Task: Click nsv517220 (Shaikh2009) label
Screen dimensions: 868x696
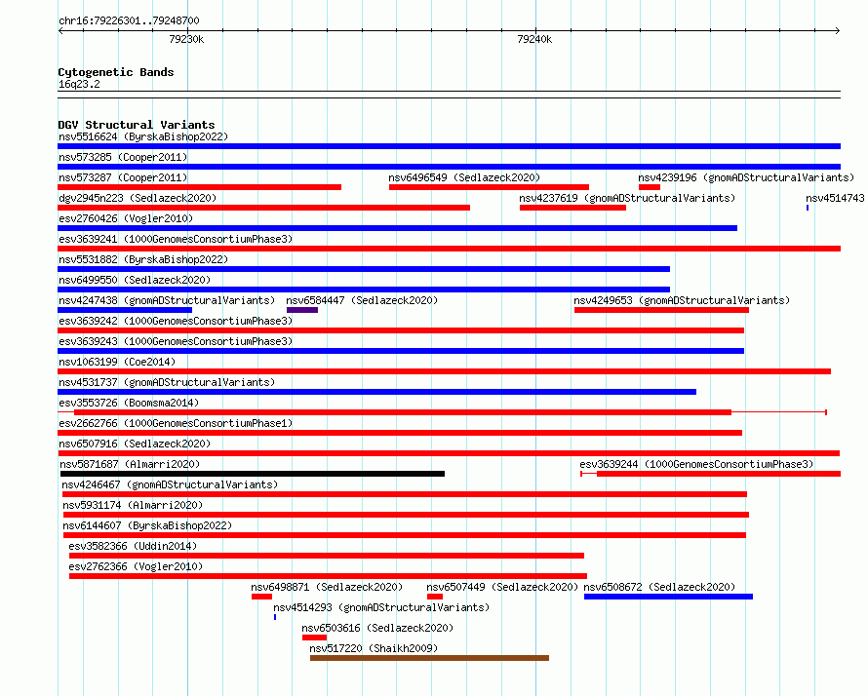Action: coord(374,648)
